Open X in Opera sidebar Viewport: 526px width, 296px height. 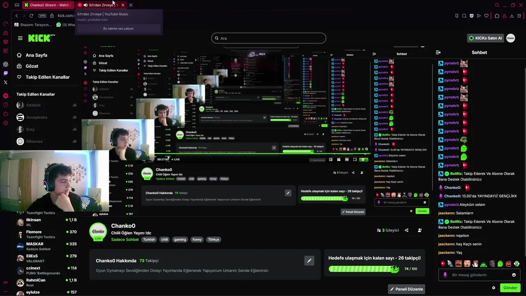pos(5,82)
